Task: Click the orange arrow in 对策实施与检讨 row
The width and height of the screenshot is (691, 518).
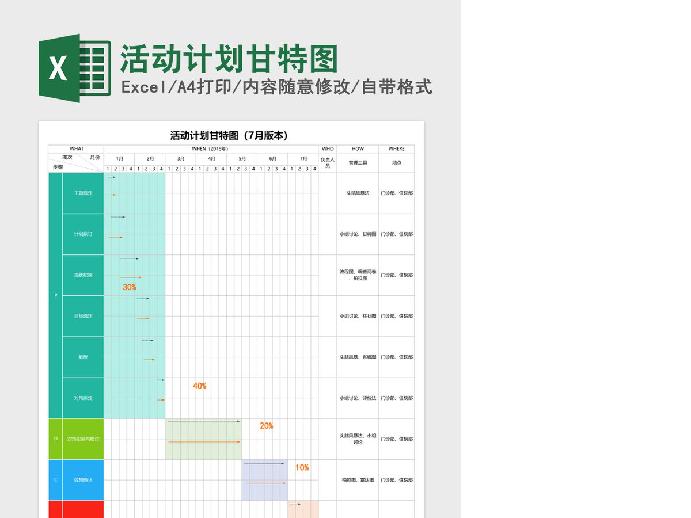Action: (x=204, y=442)
